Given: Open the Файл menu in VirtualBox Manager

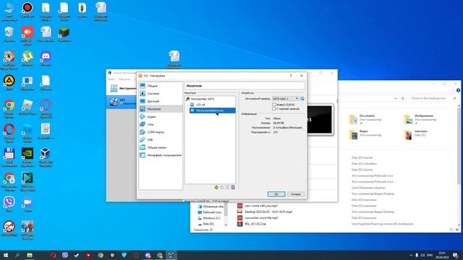Looking at the screenshot, I should (111, 79).
